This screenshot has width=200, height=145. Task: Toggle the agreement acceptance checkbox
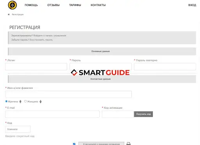pos(74,144)
